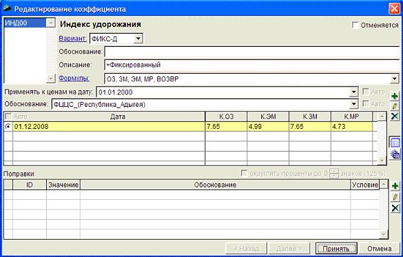Image resolution: width=403 pixels, height=257 pixels.
Task: Click the Принять button
Action: (x=336, y=249)
